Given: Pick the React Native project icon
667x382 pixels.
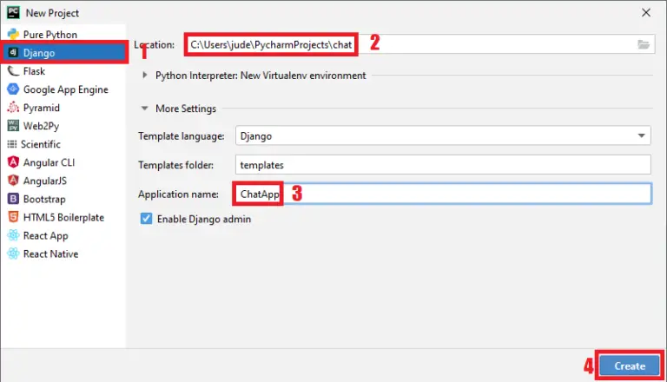Looking at the screenshot, I should click(x=13, y=254).
